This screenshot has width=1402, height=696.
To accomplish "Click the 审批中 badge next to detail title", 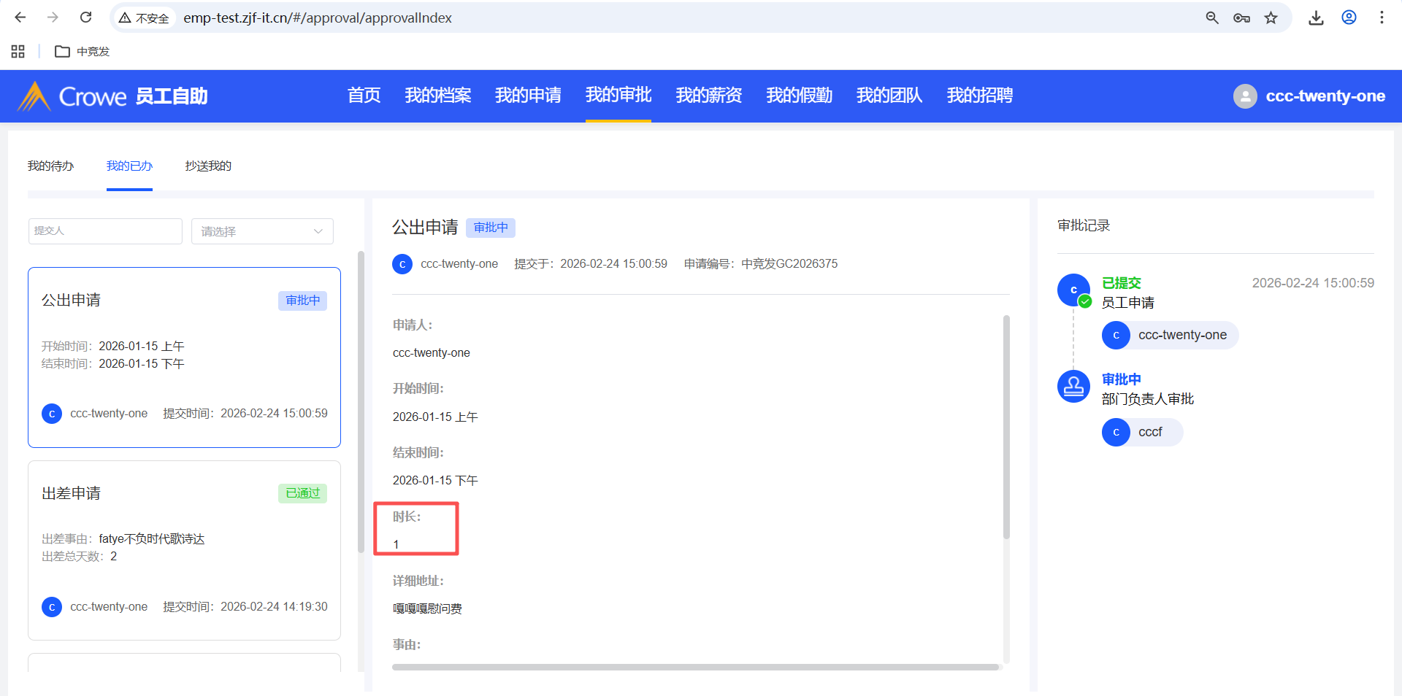I will tap(491, 228).
